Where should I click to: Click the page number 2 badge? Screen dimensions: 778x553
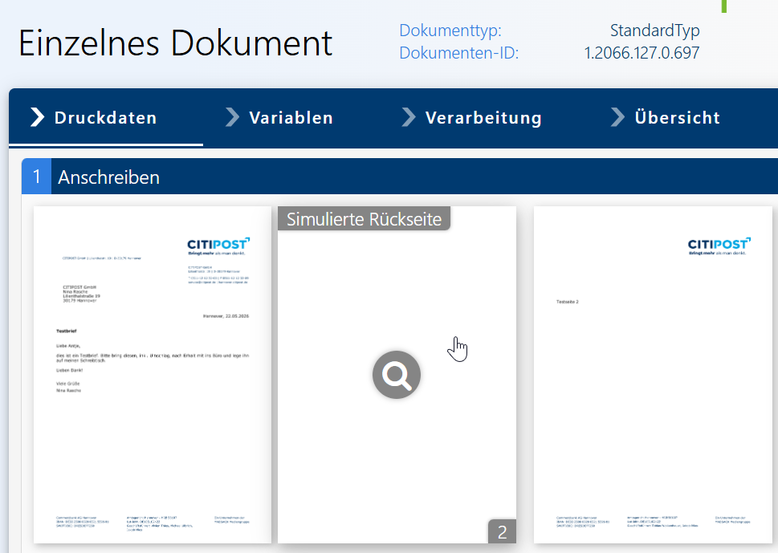point(502,531)
